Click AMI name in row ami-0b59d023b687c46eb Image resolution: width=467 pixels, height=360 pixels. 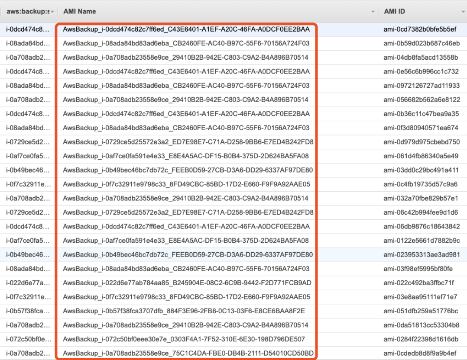[x=186, y=43]
